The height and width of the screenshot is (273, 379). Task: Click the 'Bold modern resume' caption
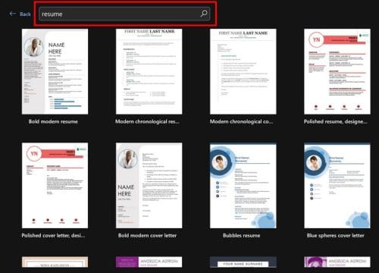53,121
